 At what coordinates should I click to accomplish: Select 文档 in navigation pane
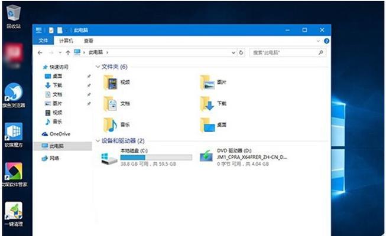[53, 94]
